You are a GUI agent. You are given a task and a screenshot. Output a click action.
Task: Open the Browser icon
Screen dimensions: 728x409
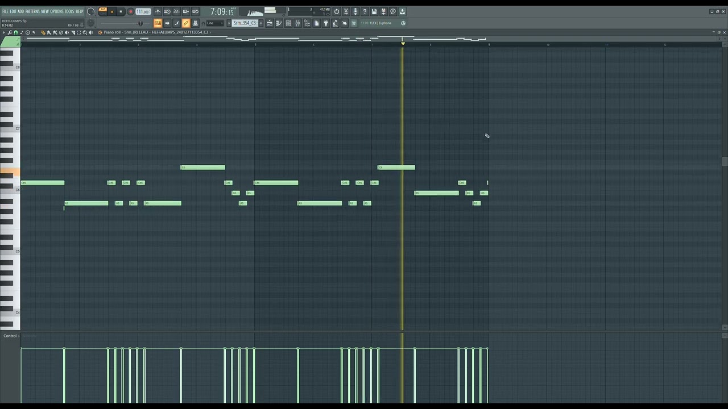click(307, 23)
